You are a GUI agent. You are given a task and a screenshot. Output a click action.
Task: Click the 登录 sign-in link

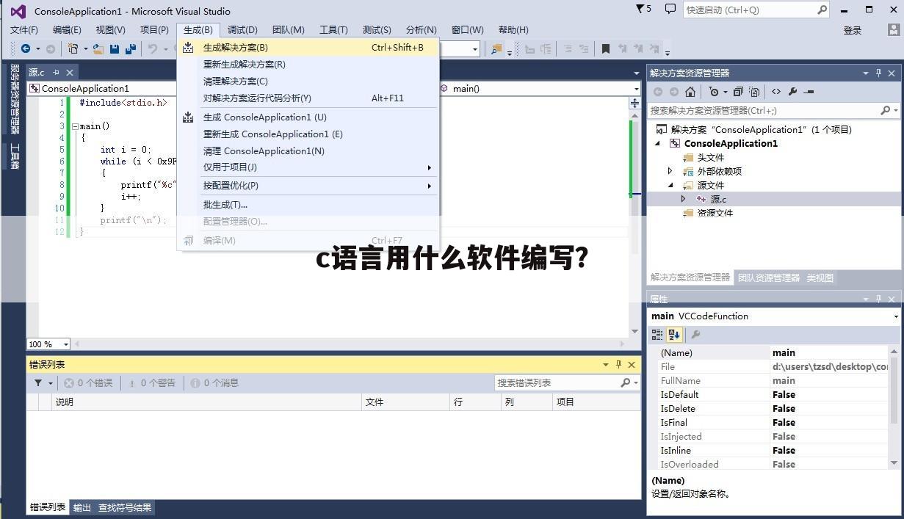click(x=853, y=30)
